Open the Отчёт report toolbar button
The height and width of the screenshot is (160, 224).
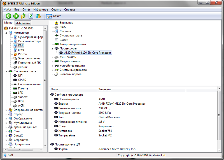coord(53,16)
